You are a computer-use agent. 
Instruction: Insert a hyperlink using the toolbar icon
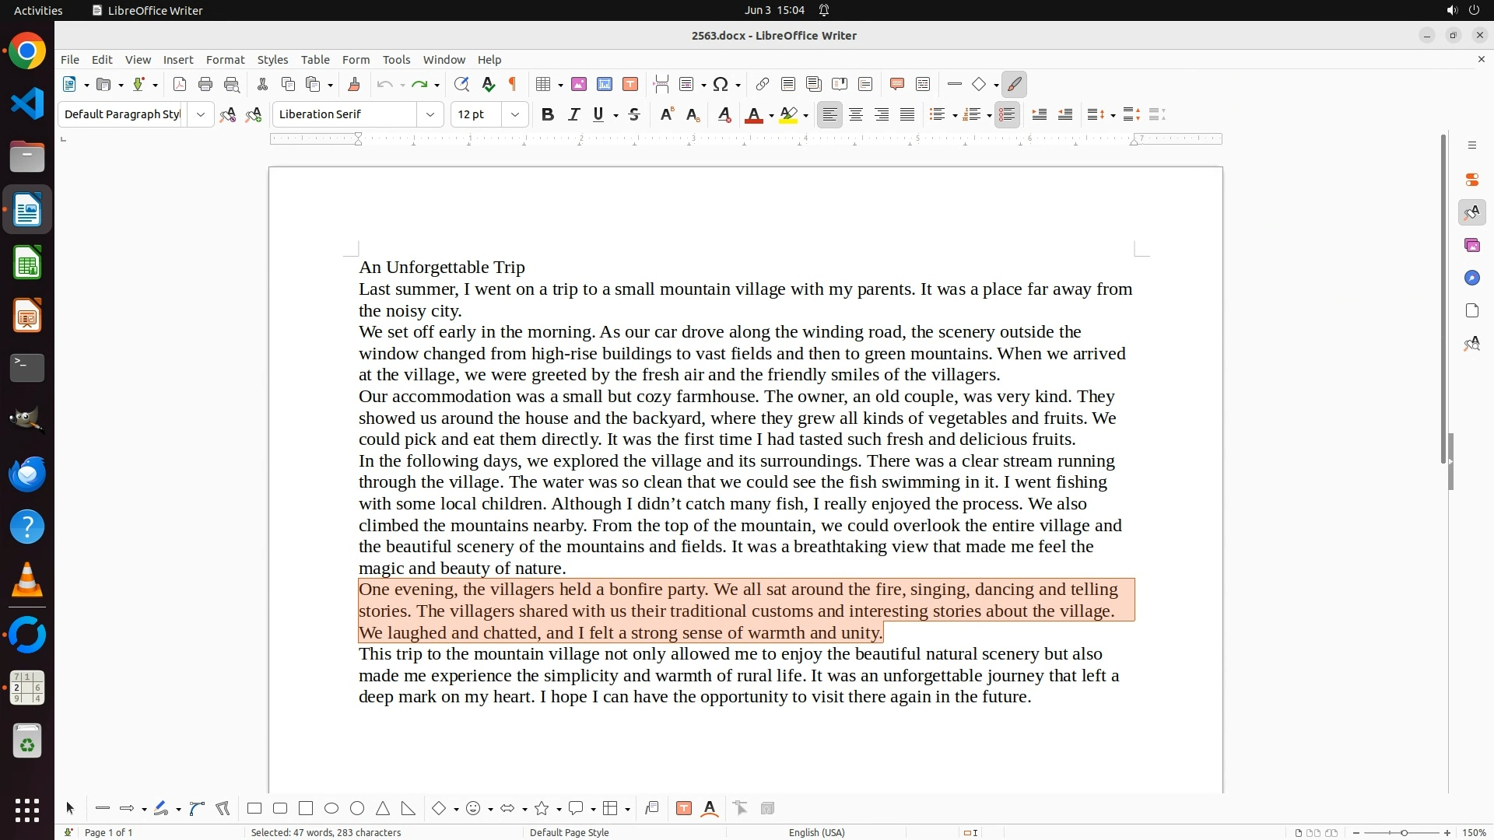coord(763,84)
